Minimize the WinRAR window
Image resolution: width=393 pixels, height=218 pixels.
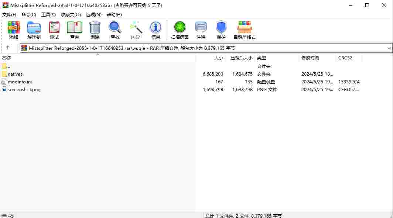point(351,5)
